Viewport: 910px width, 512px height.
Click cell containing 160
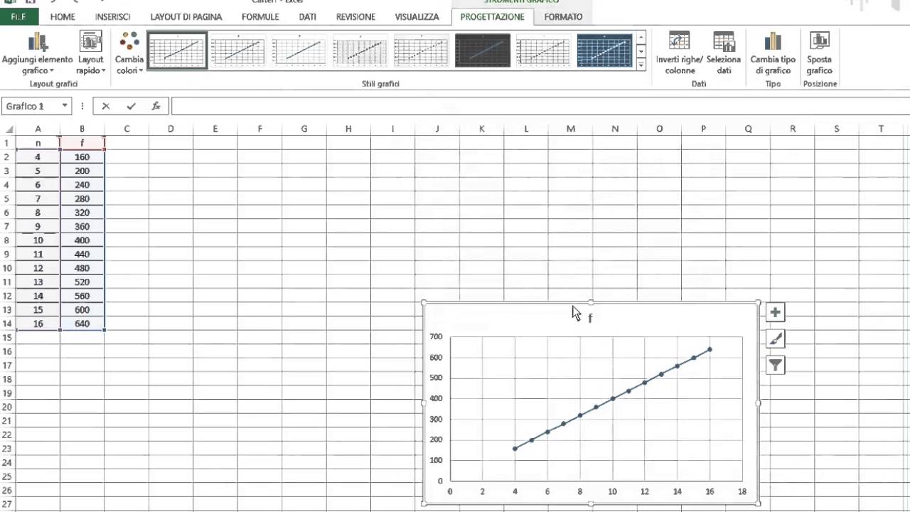tap(82, 157)
